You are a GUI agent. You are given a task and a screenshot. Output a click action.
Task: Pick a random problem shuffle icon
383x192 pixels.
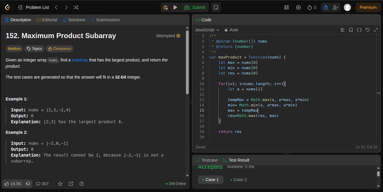pos(76,7)
